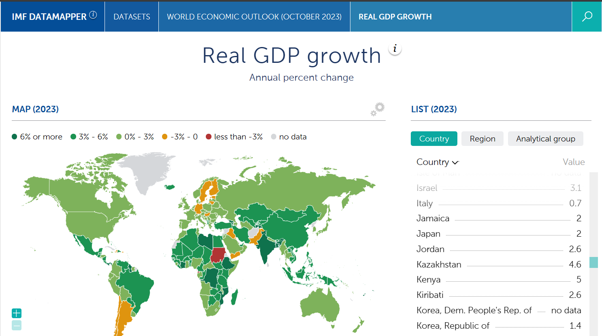This screenshot has width=602, height=336.
Task: Expand the Country sort dropdown arrow
Action: (x=455, y=163)
